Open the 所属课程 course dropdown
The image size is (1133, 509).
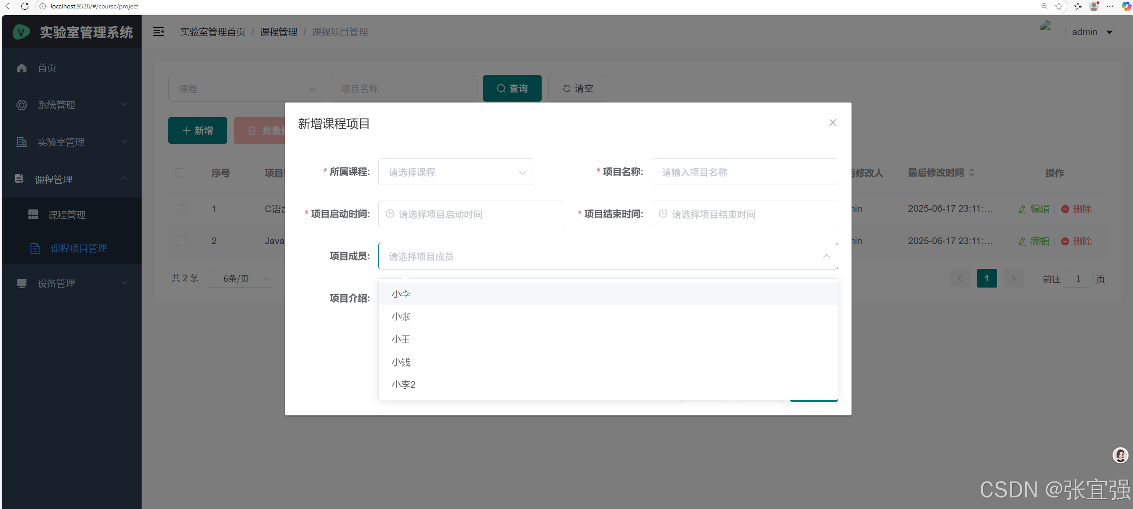click(x=456, y=172)
